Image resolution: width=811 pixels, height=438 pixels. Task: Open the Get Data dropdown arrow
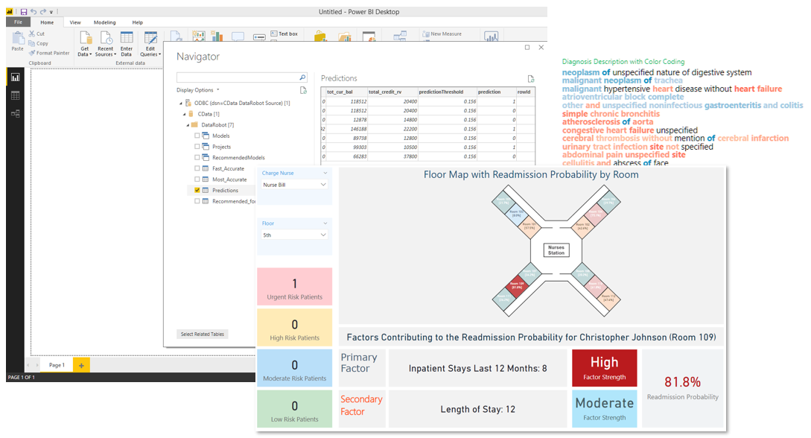pyautogui.click(x=91, y=54)
